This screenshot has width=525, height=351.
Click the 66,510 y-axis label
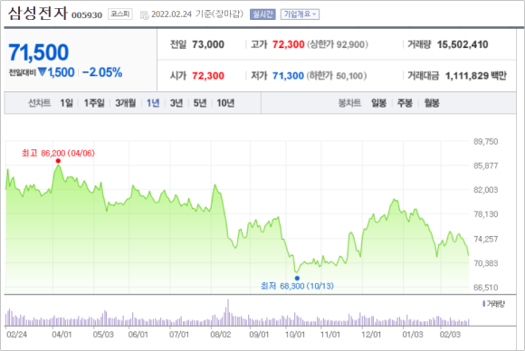(485, 288)
